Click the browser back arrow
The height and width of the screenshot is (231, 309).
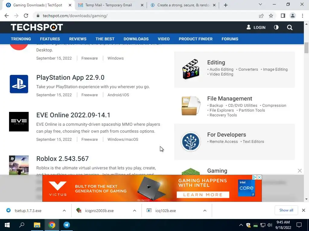[7, 16]
